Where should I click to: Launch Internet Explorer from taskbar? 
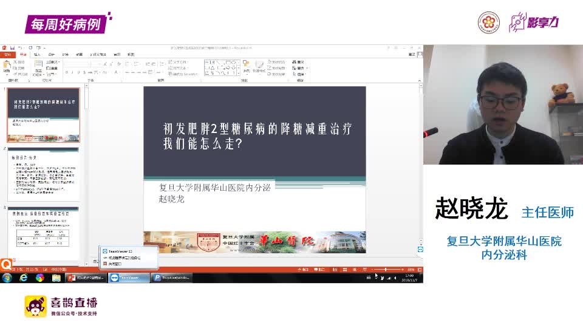tap(24, 278)
